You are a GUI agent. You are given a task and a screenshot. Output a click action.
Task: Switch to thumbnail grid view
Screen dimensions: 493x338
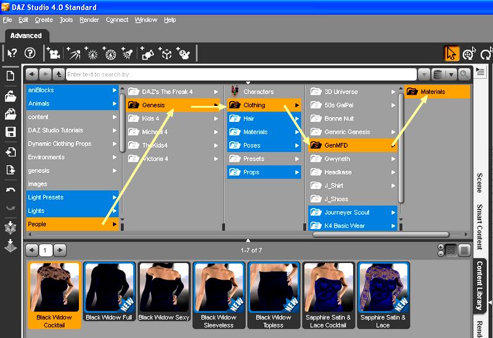tap(451, 250)
